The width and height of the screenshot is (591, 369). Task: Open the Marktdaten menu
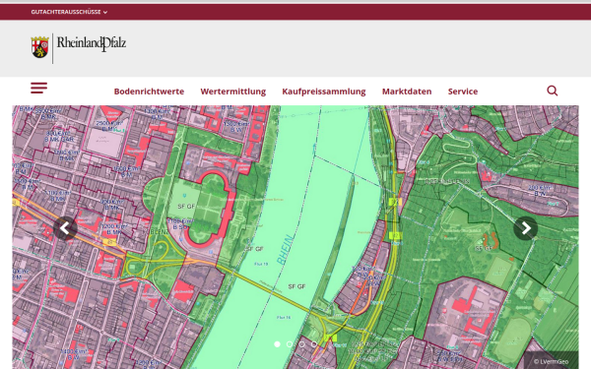click(x=407, y=92)
